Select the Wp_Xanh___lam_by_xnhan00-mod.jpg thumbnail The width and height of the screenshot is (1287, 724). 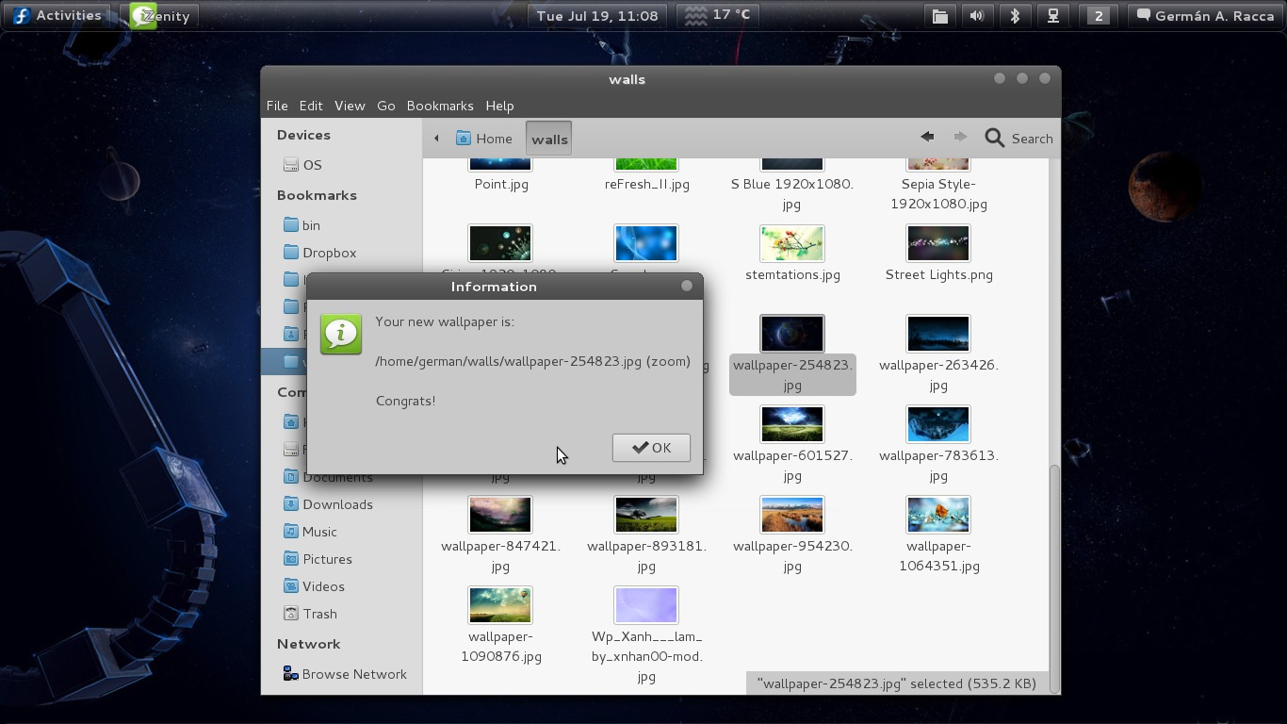(x=646, y=605)
